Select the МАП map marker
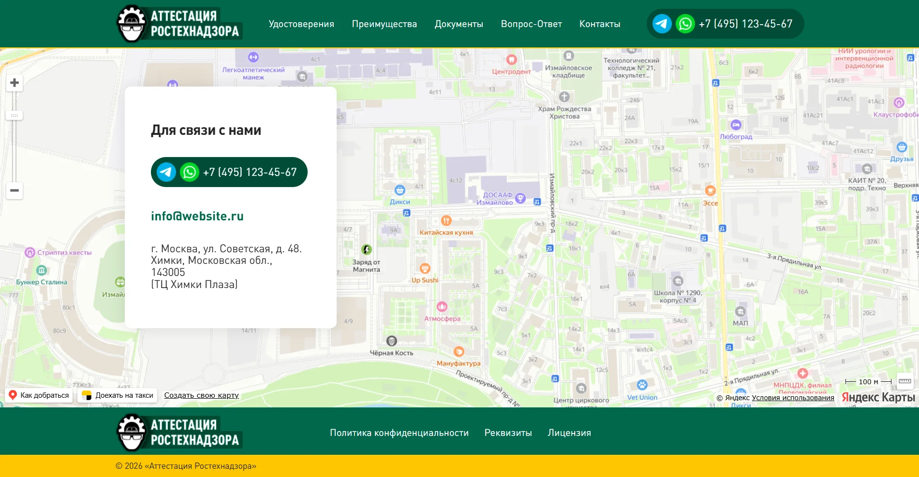 pyautogui.click(x=740, y=312)
